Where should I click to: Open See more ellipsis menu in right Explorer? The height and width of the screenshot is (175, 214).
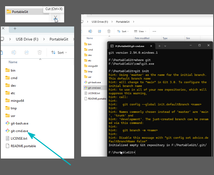click(x=154, y=31)
